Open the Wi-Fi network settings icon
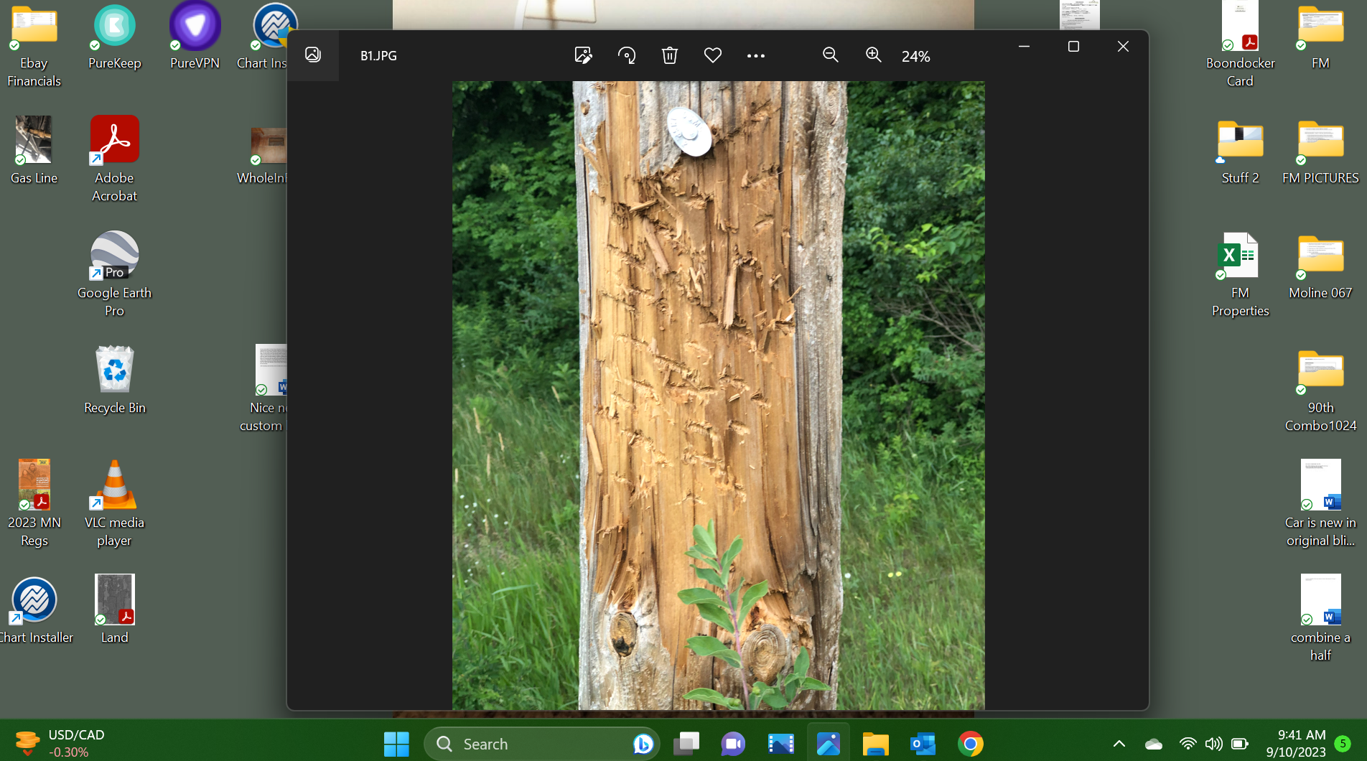 coord(1188,744)
